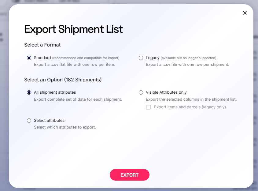
Task: Click the 'Visible Attributes only' label
Action: pos(166,92)
